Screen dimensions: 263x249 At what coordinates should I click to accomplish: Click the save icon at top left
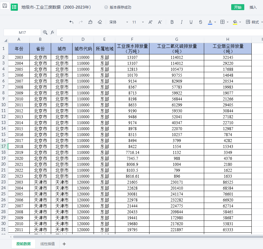point(5,6)
